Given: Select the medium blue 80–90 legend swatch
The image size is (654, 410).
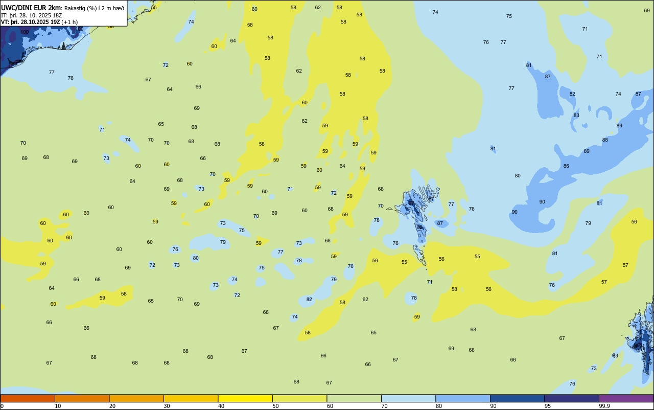Looking at the screenshot, I should pos(463,398).
